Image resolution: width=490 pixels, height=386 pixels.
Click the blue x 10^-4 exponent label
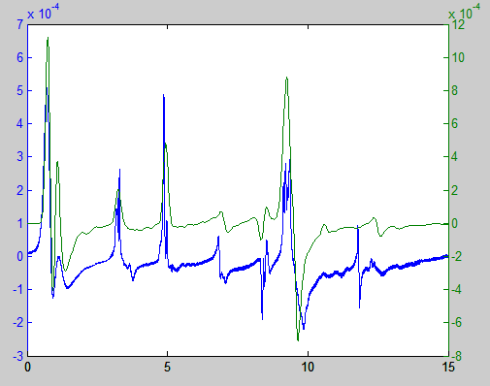coord(43,12)
